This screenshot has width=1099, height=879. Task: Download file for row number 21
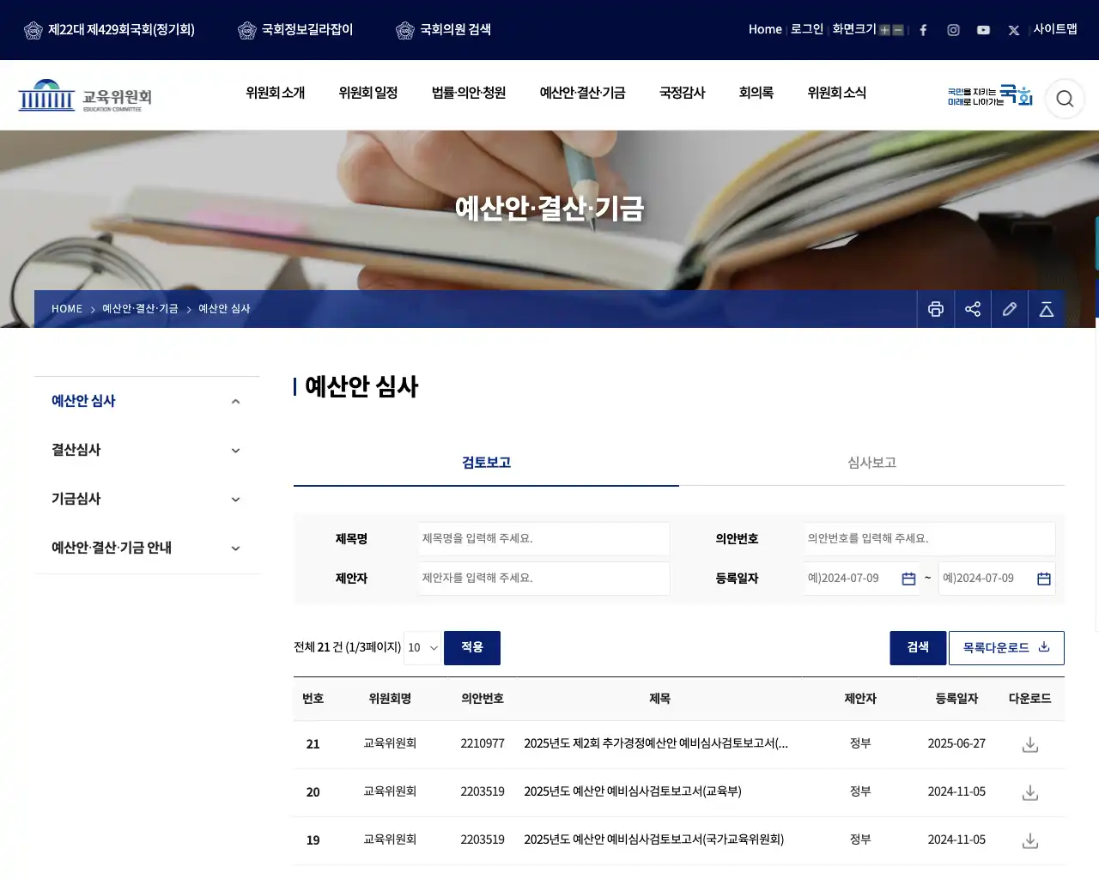(x=1030, y=744)
